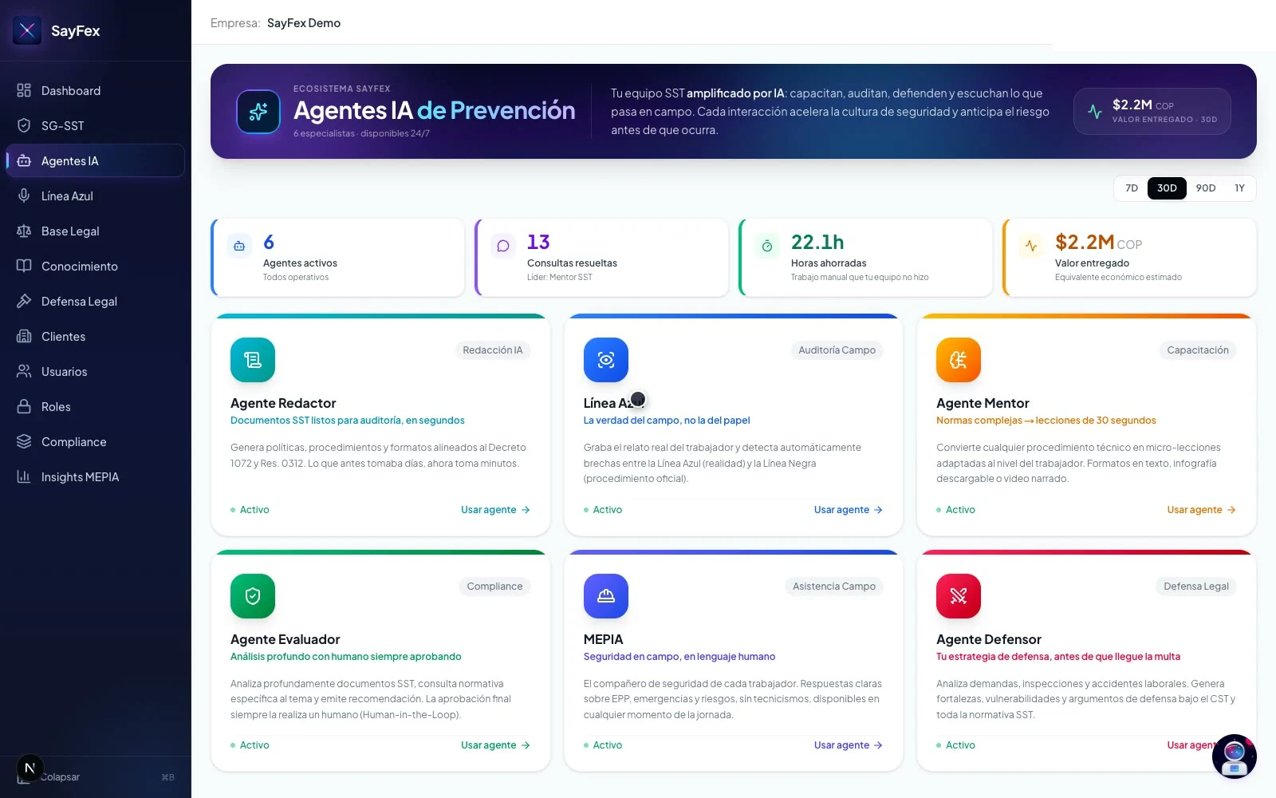This screenshot has height=798, width=1276.
Task: Select the 1Y time range
Action: [x=1239, y=188]
